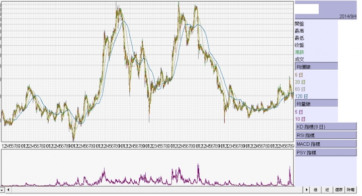Click the 最低 low price label
The width and height of the screenshot is (362, 196).
pyautogui.click(x=300, y=38)
